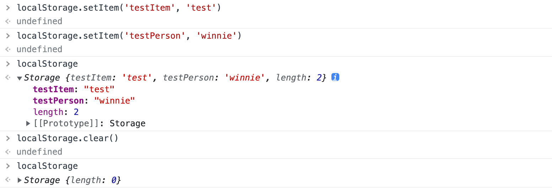Click the localStorage.clear() command text

click(67, 138)
